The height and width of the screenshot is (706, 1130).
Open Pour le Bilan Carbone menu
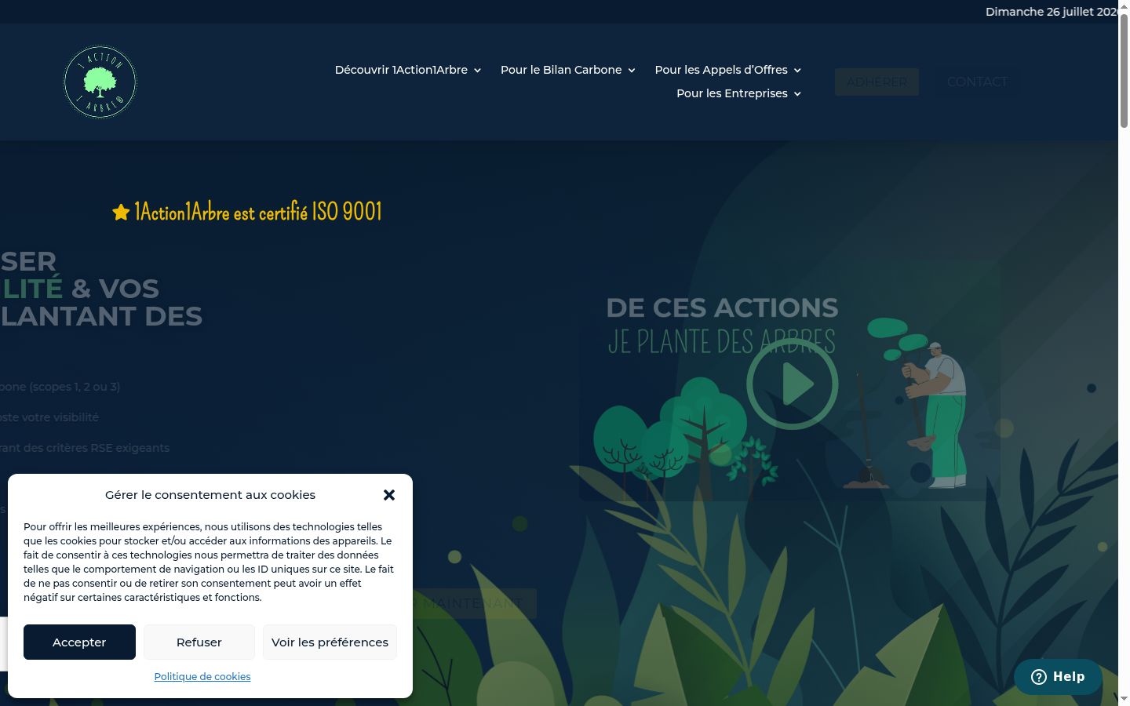[x=561, y=70]
